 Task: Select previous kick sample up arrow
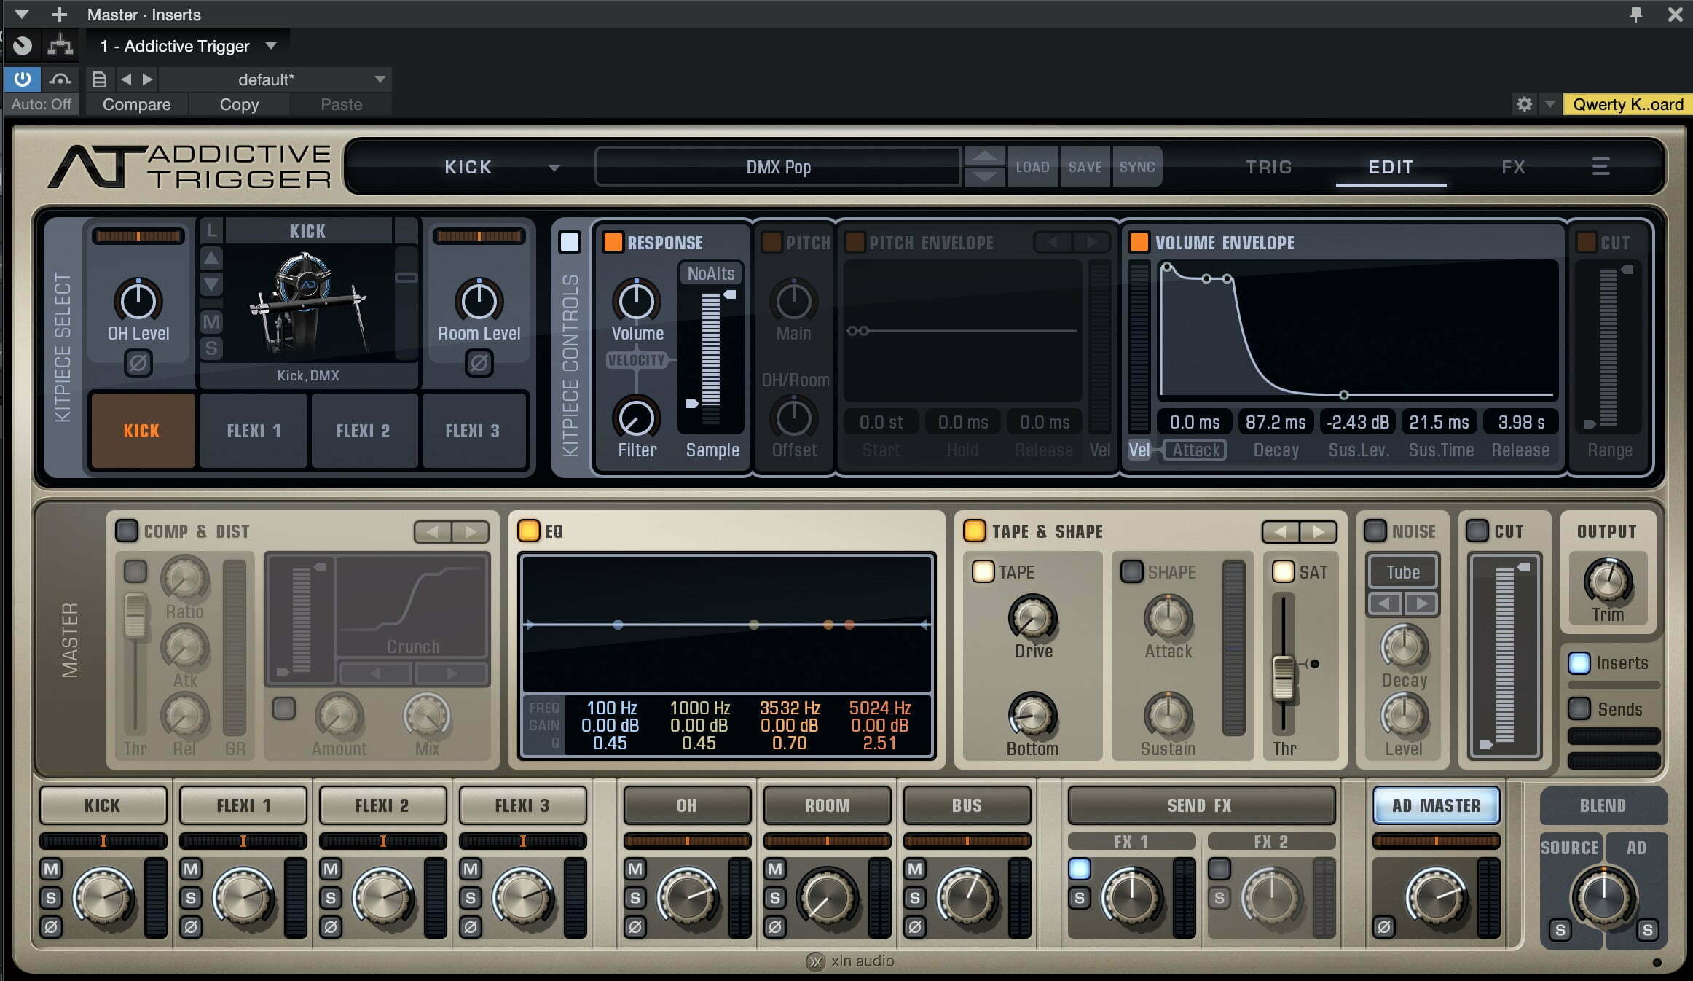coord(211,257)
